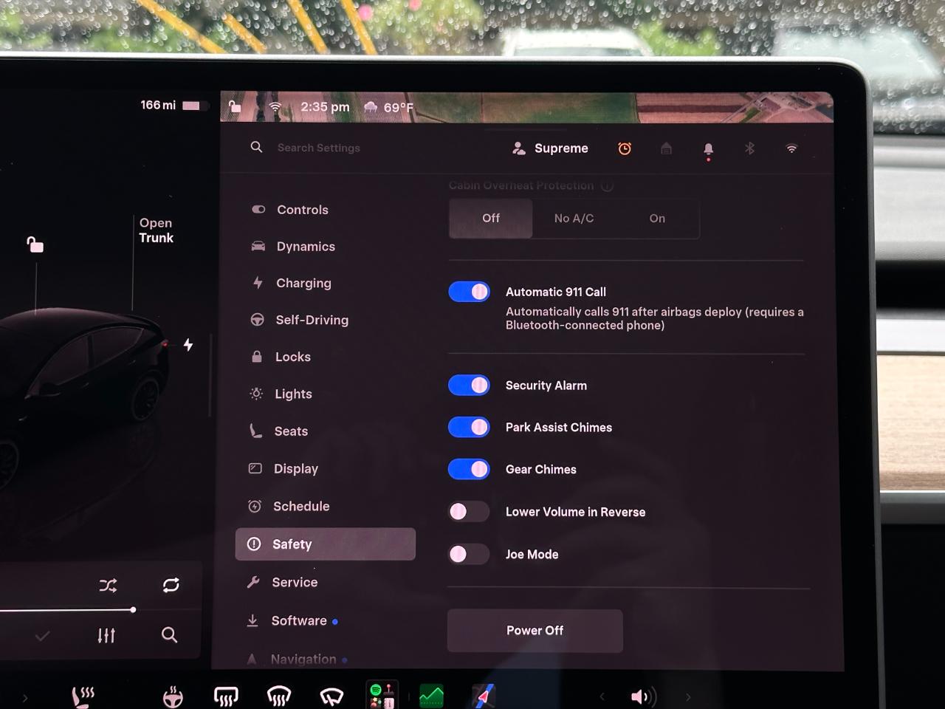Tap Cabin Overheat Protection info icon
The width and height of the screenshot is (945, 709).
[607, 185]
